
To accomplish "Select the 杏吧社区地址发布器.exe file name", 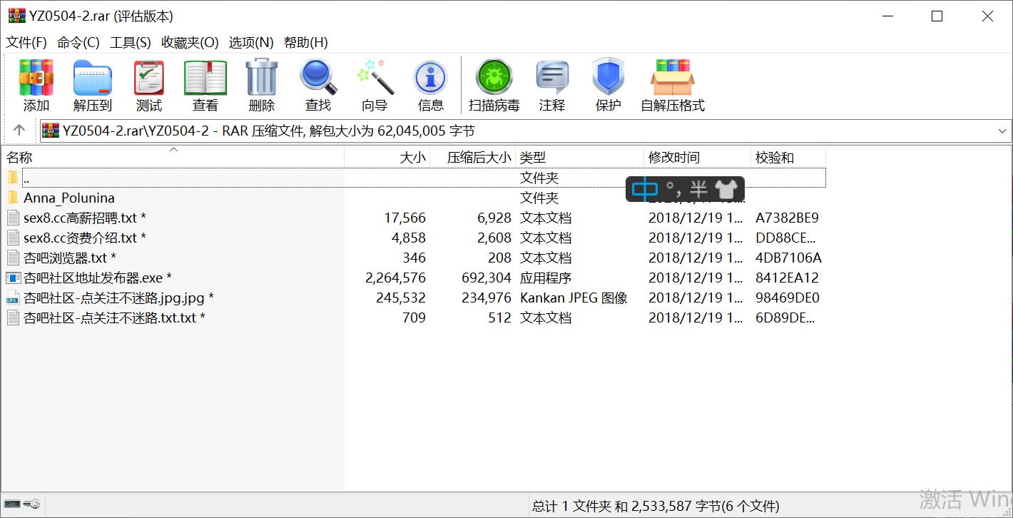I will point(98,278).
